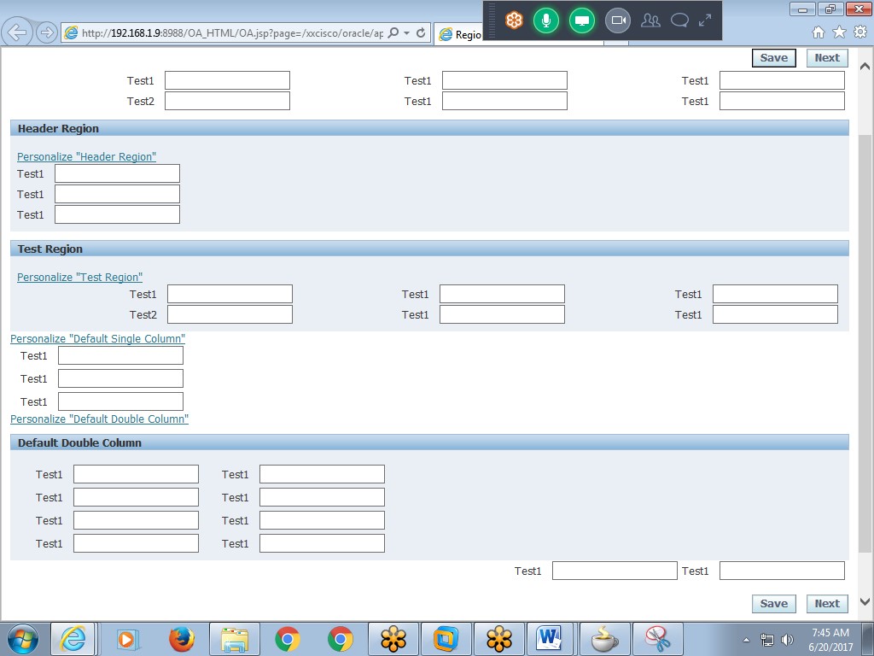
Task: Open Microsoft Word from the taskbar
Action: click(551, 638)
